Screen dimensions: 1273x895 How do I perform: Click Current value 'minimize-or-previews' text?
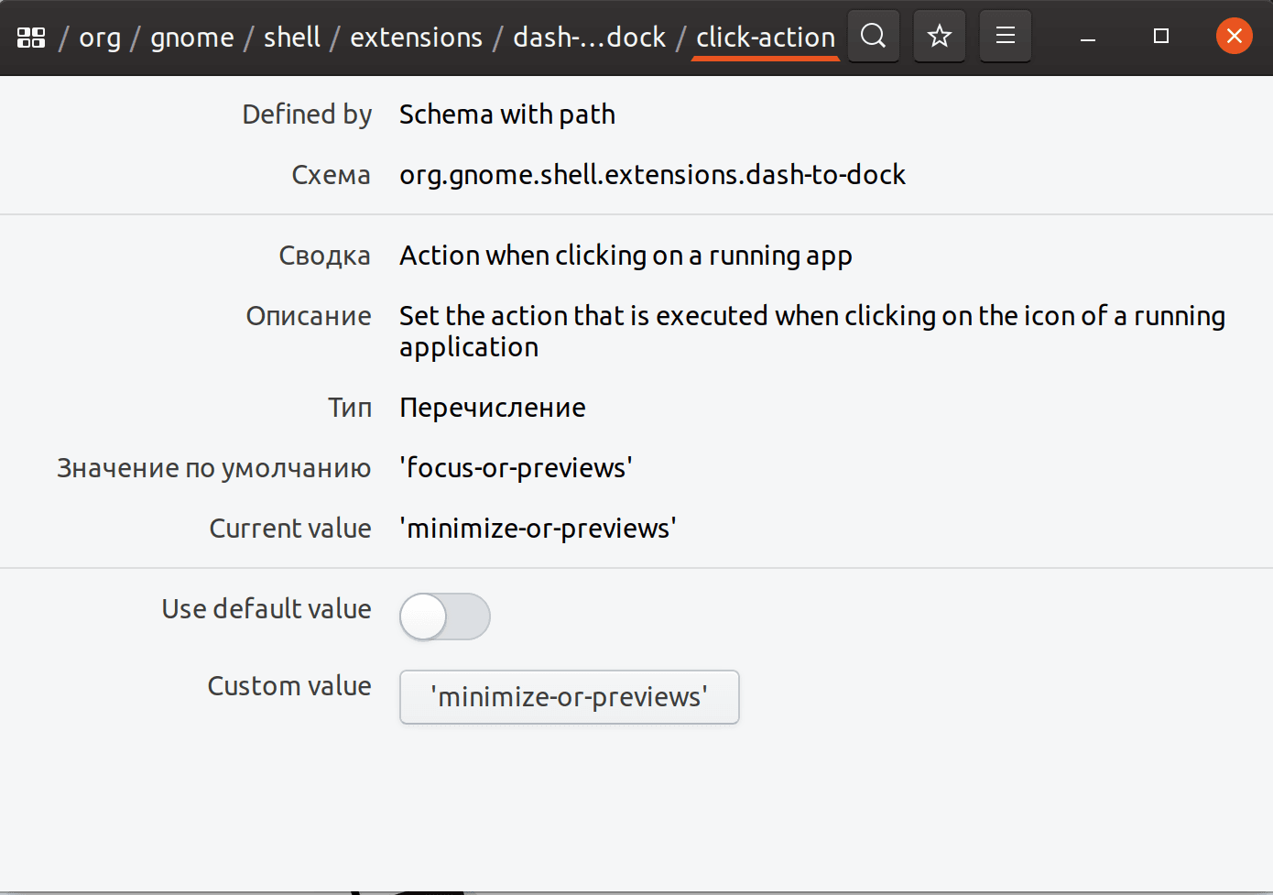[x=538, y=529]
